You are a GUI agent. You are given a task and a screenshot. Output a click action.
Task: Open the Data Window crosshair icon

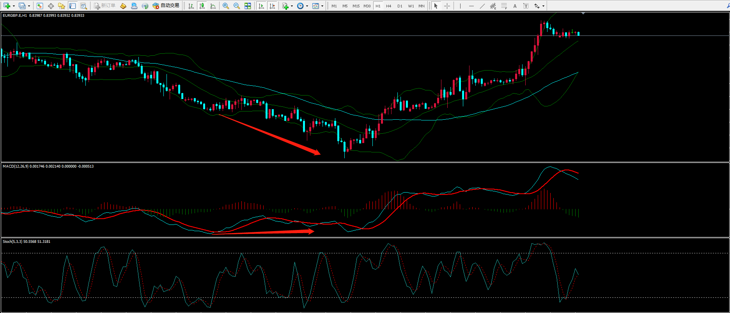point(51,6)
